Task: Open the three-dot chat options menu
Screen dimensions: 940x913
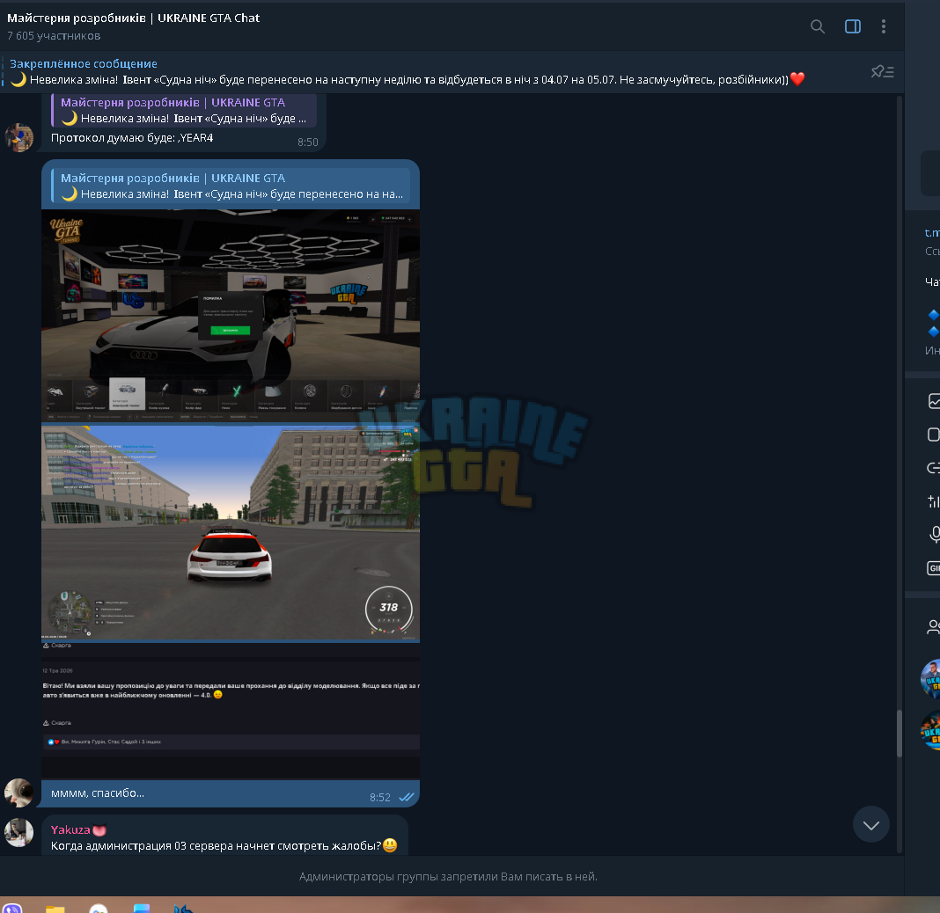Action: 883,26
